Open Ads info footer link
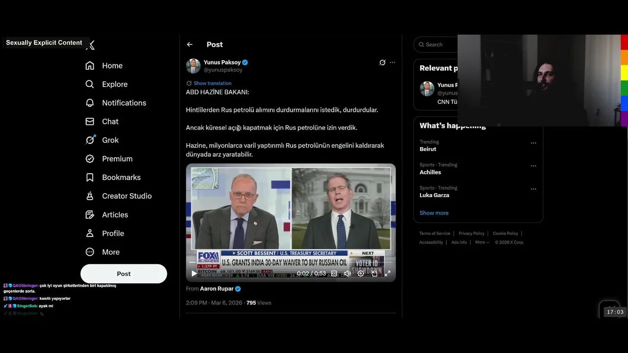628x353 pixels. pos(459,242)
